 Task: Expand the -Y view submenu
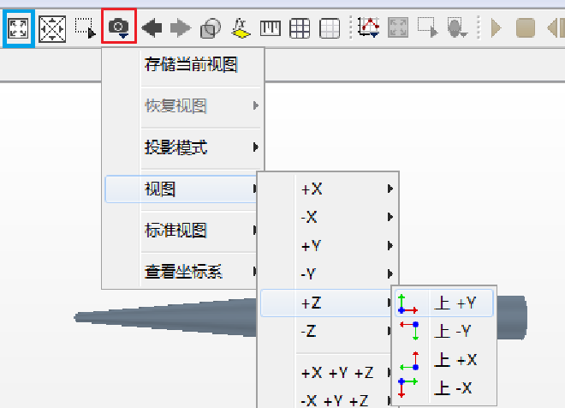tap(329, 274)
